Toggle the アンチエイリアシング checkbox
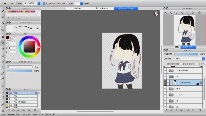This screenshot has width=206, height=116. coord(44,4)
